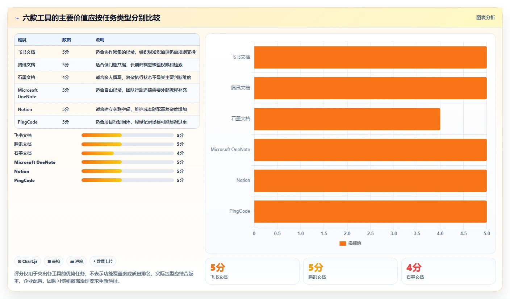Click the description starting 适合自由记录

(x=141, y=90)
